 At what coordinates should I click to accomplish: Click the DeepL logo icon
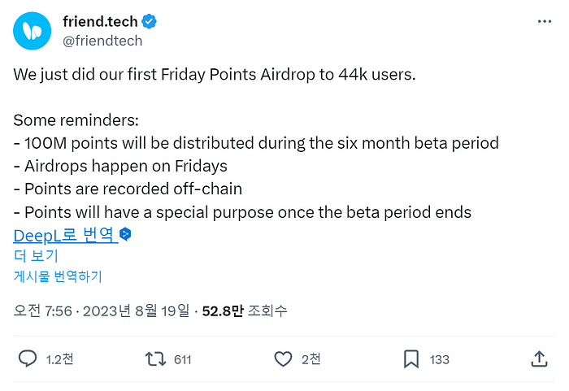click(125, 234)
